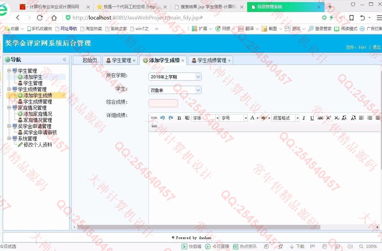Open 修改个人资料 in navigation tree

pyautogui.click(x=38, y=145)
